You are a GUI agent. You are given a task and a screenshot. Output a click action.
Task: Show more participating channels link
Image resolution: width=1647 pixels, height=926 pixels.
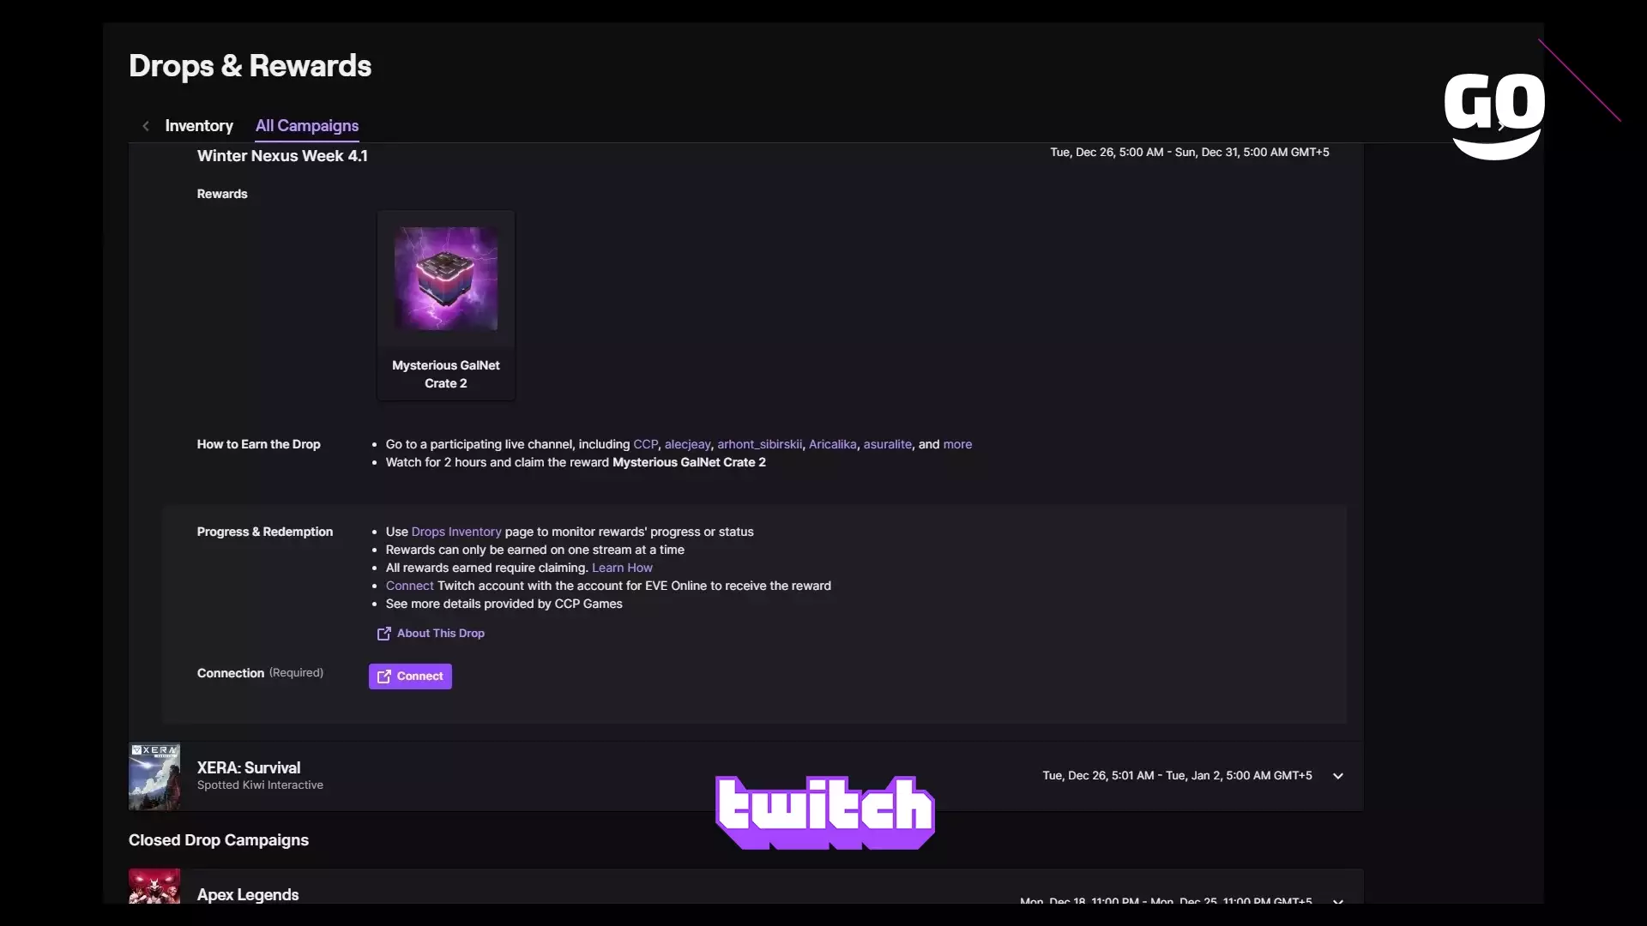coord(957,444)
